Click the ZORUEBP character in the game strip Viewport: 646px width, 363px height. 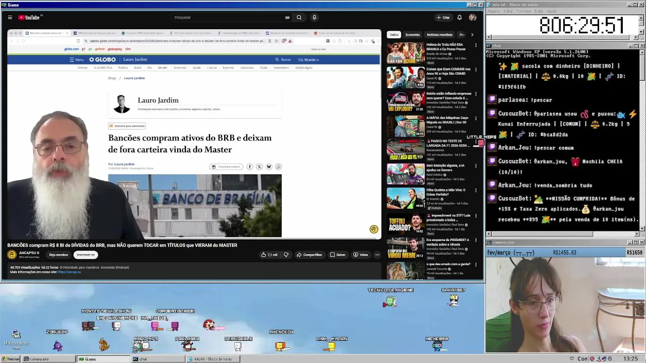58,345
